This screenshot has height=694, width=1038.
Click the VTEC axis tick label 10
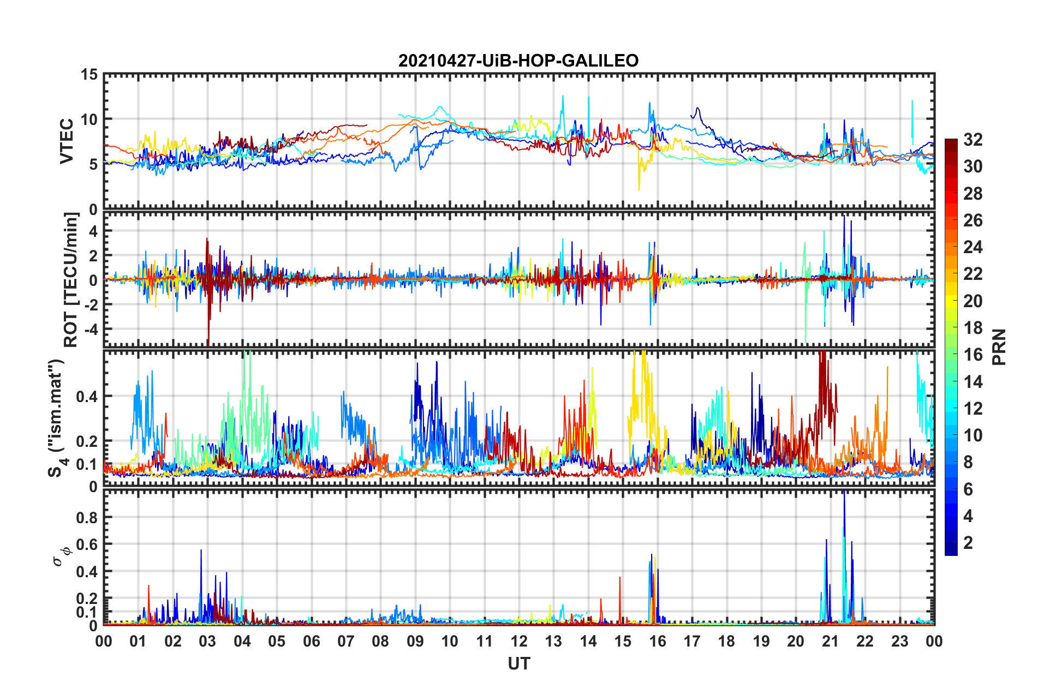[x=90, y=119]
